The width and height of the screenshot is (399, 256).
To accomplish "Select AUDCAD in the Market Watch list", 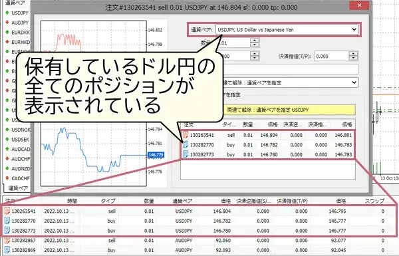I will click(21, 150).
